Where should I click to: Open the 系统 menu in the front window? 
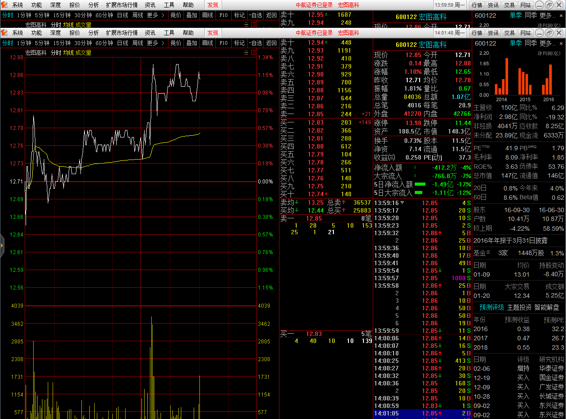click(18, 33)
